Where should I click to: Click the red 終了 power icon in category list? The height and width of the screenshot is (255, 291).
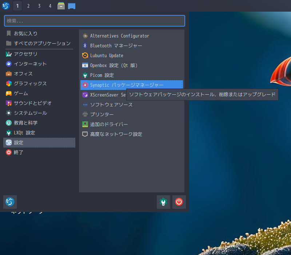[x=8, y=152]
